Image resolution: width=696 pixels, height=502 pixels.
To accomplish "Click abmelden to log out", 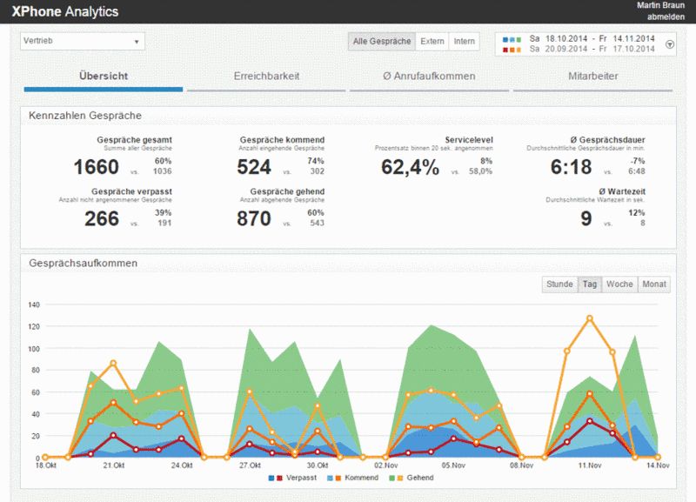I will pos(666,17).
